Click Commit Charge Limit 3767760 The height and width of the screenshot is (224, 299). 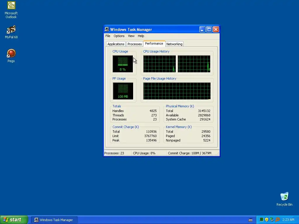(150, 136)
